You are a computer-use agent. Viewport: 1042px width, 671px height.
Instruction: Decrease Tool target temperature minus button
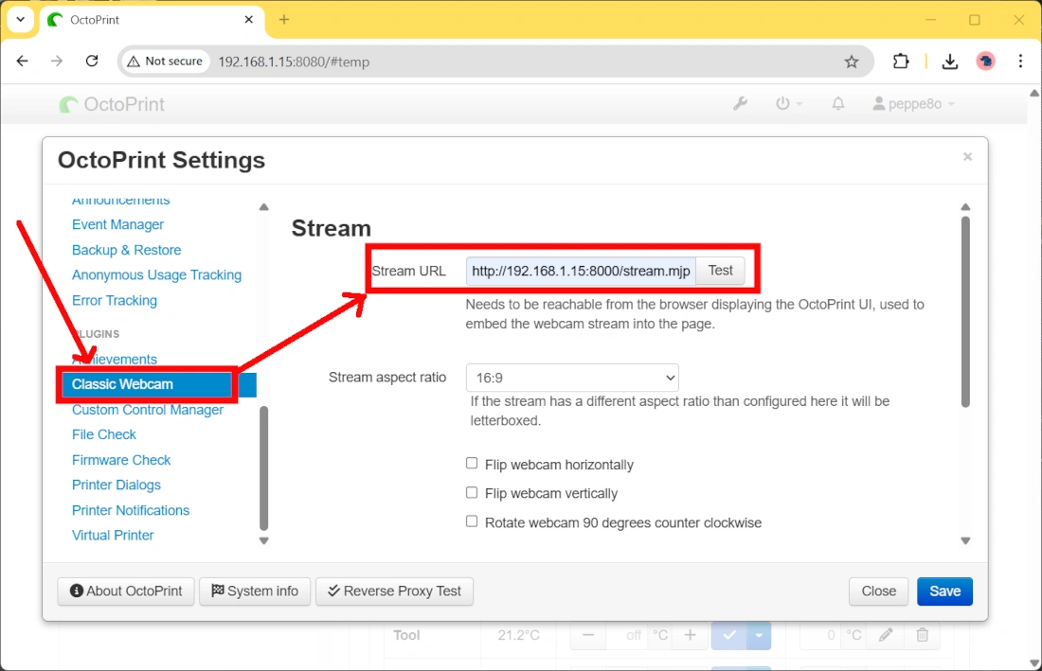pyautogui.click(x=588, y=635)
